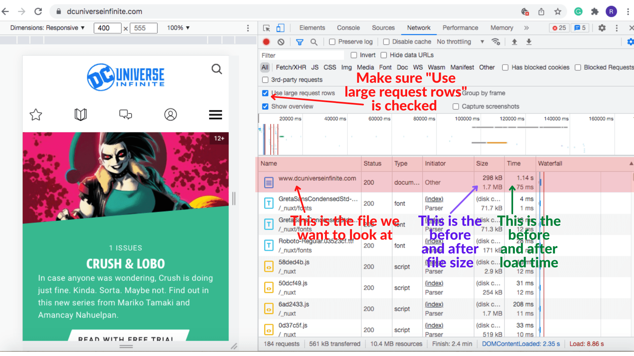The height and width of the screenshot is (356, 634).
Task: Filter requests by Font type
Action: point(385,68)
